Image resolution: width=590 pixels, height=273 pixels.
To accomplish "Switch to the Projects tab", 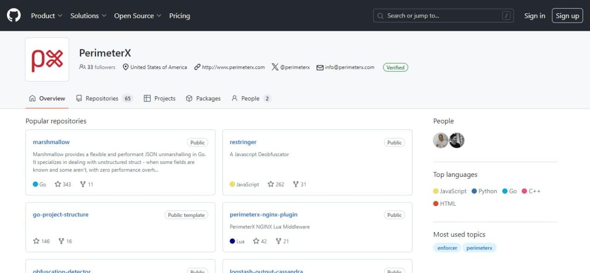I will (159, 99).
